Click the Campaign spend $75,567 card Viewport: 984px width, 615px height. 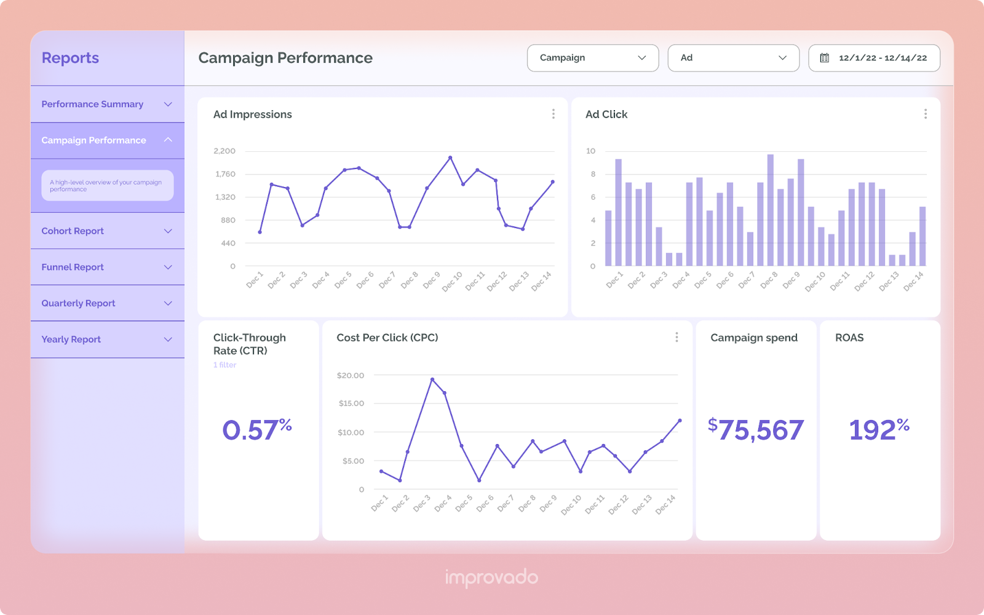point(755,430)
